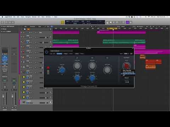Screen dimensions: 170x127
Task: Toggle the Vintage Console EQ power button
Action: coord(47,52)
